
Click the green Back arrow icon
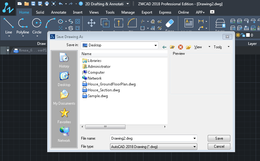pos(164,47)
